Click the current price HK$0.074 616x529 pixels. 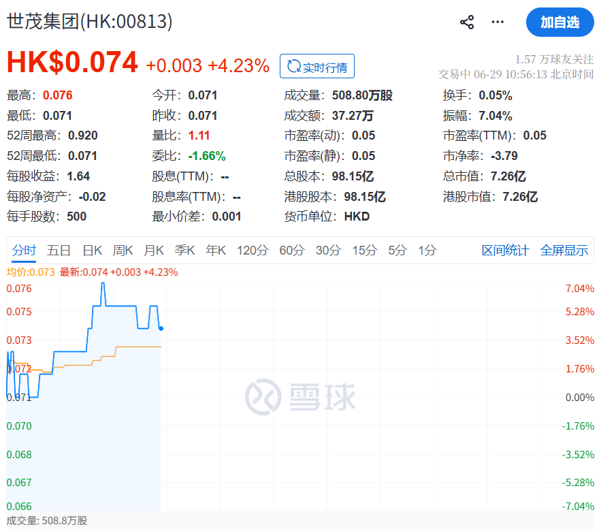click(72, 62)
